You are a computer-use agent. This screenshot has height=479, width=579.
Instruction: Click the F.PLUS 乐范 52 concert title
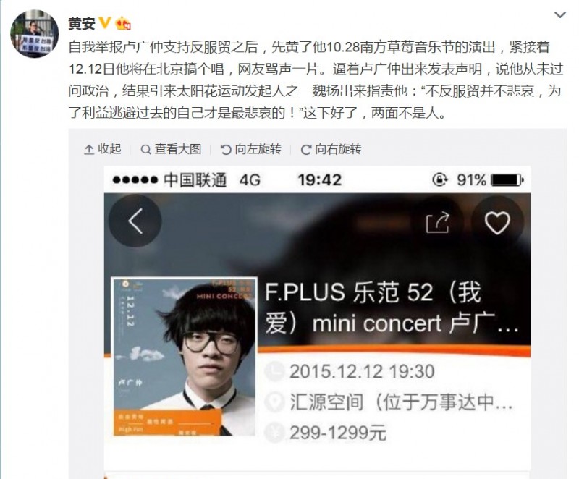(392, 308)
